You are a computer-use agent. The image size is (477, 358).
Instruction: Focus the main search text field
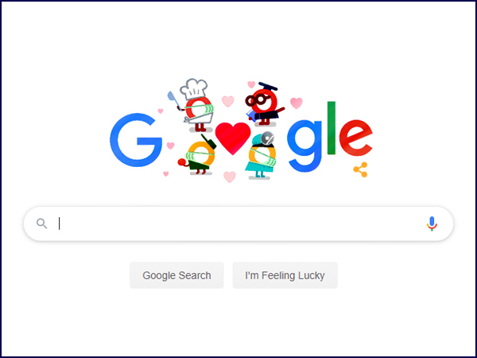(x=238, y=224)
